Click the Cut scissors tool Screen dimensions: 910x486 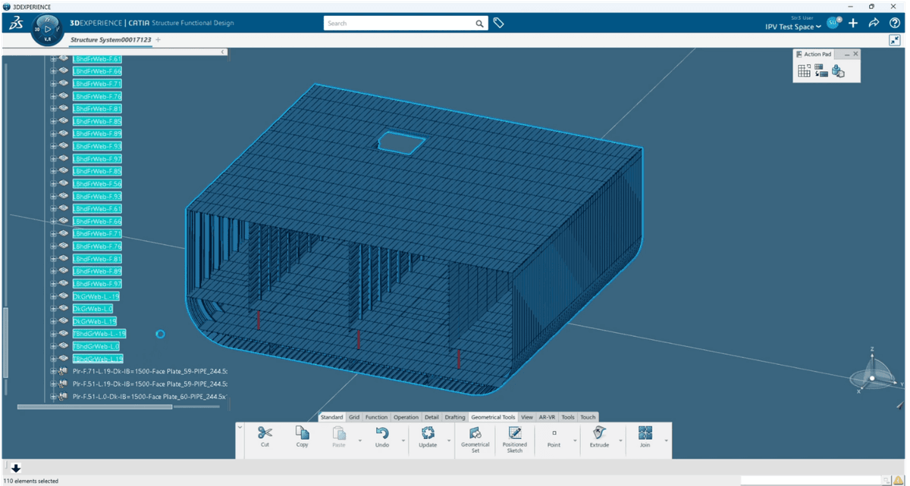tap(265, 434)
